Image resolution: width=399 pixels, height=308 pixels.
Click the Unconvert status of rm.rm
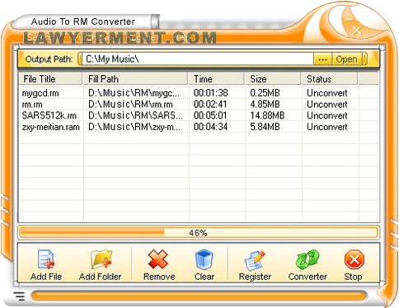click(x=327, y=105)
